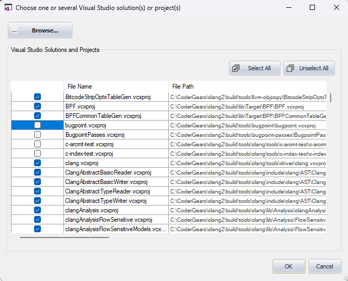This screenshot has height=281, width=348.
Task: Select the BPFCommonTableGen.vcxproj file path cell
Action: (247, 116)
